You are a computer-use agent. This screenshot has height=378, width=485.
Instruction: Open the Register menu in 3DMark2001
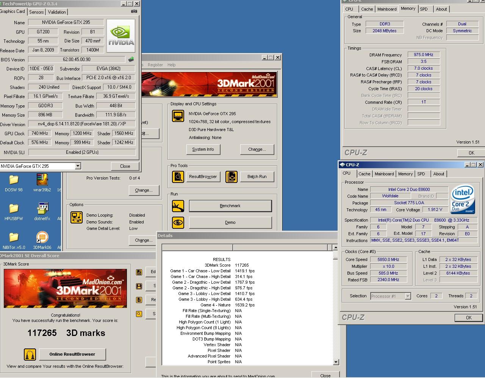(155, 65)
